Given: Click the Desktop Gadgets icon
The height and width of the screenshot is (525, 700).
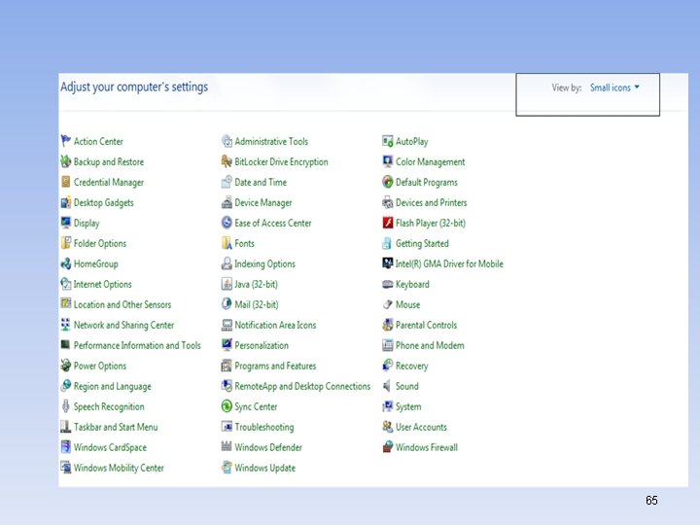Looking at the screenshot, I should 66,202.
